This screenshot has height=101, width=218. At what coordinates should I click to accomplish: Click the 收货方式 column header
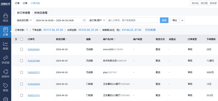tap(160, 39)
